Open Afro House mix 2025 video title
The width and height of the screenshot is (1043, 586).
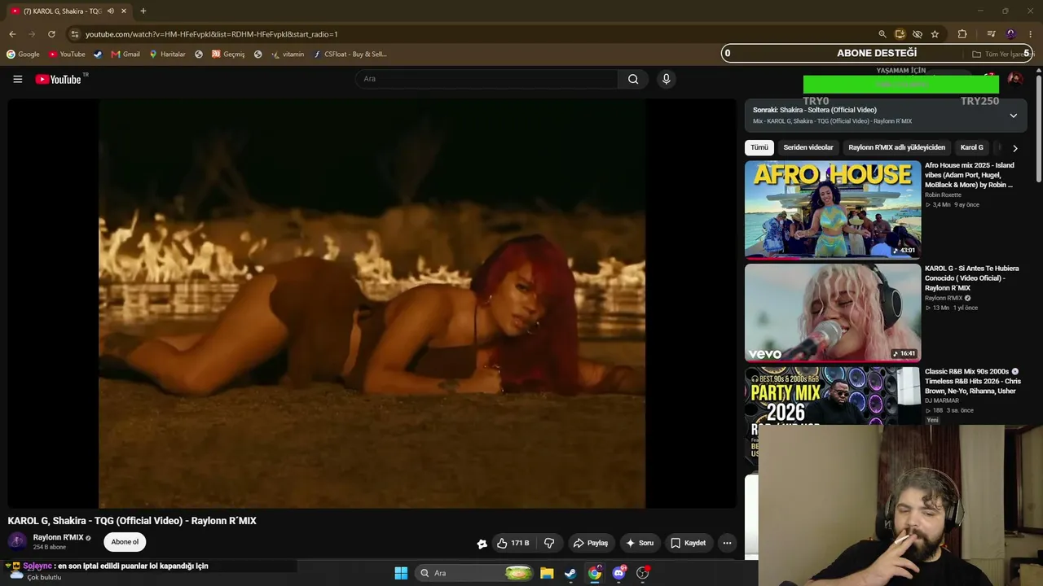pos(970,175)
